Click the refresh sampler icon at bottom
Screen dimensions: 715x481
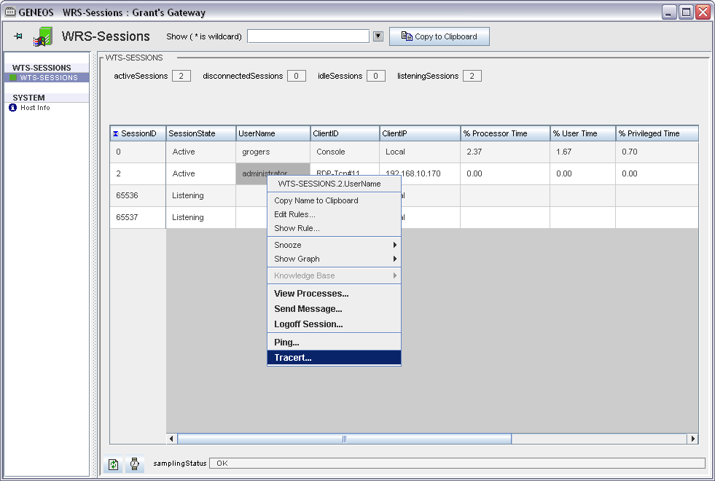tap(113, 464)
